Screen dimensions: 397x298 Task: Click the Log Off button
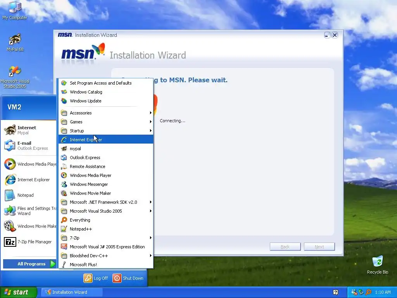pyautogui.click(x=96, y=278)
